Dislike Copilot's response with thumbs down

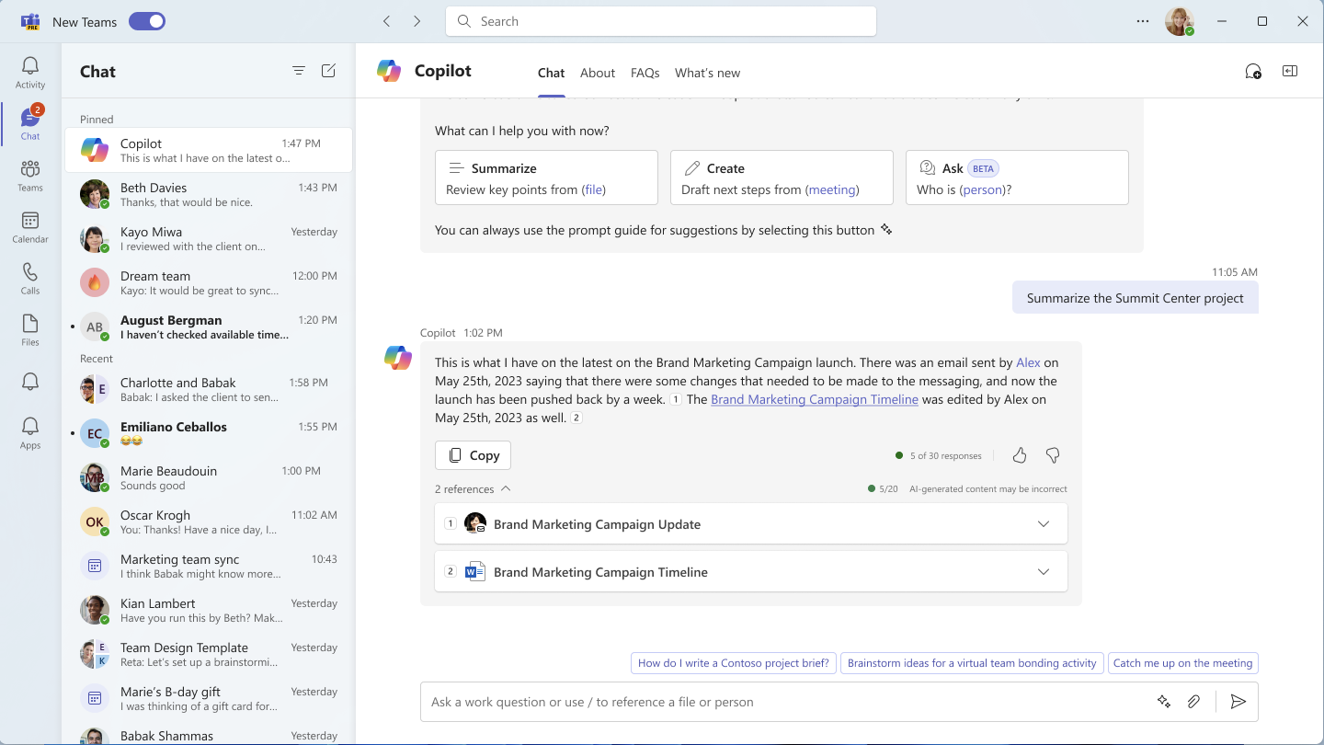(x=1052, y=454)
